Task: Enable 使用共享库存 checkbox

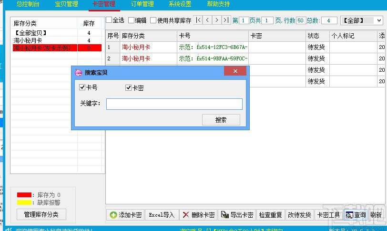Action: point(153,20)
